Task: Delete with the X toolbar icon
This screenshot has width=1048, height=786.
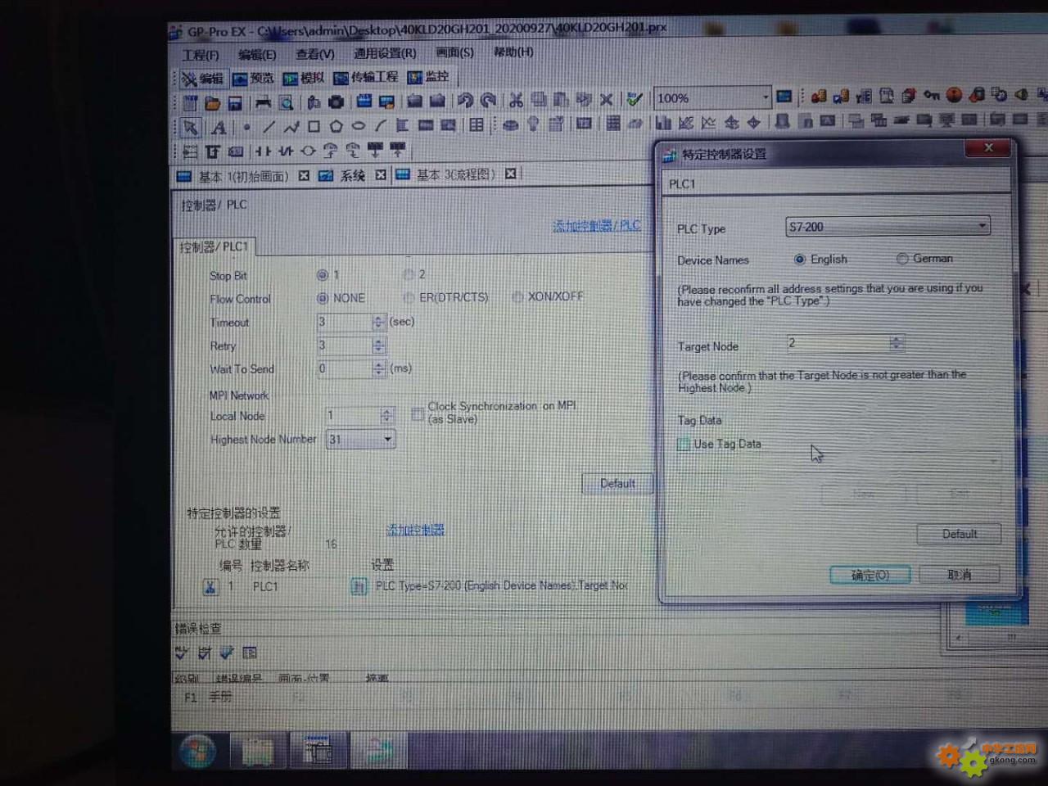Action: coord(606,99)
